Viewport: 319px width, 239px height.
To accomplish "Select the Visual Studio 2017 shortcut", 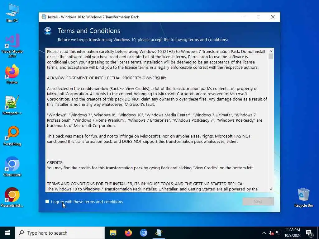I will point(12,46).
